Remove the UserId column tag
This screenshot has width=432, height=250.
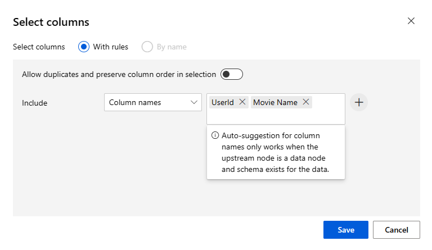pyautogui.click(x=242, y=102)
